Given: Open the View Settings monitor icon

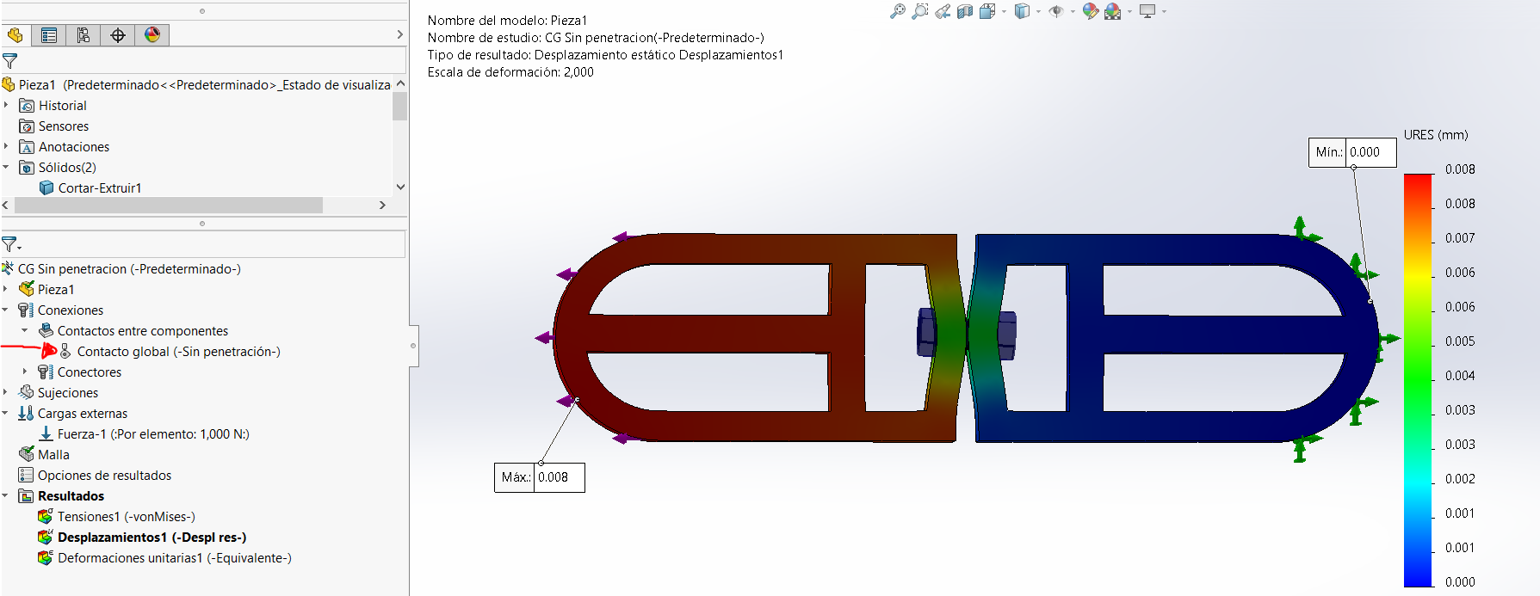Looking at the screenshot, I should [x=1147, y=11].
